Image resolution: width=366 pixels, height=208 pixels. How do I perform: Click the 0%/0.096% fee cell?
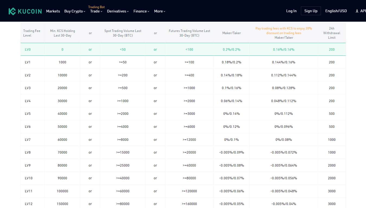pos(284,127)
